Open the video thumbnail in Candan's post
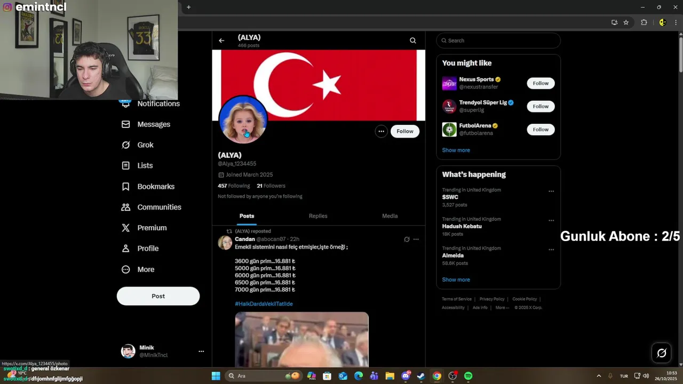 pos(301,339)
